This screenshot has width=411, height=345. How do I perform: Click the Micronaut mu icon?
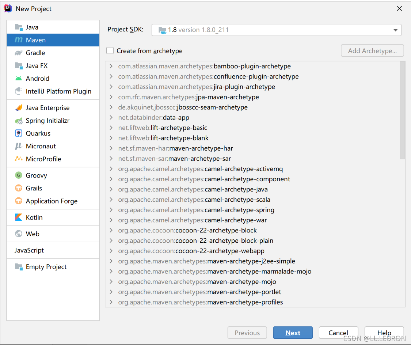click(19, 146)
